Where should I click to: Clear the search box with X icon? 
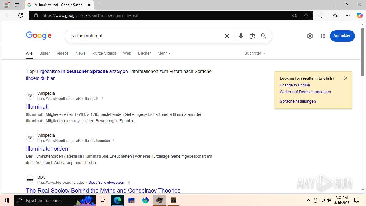(227, 36)
